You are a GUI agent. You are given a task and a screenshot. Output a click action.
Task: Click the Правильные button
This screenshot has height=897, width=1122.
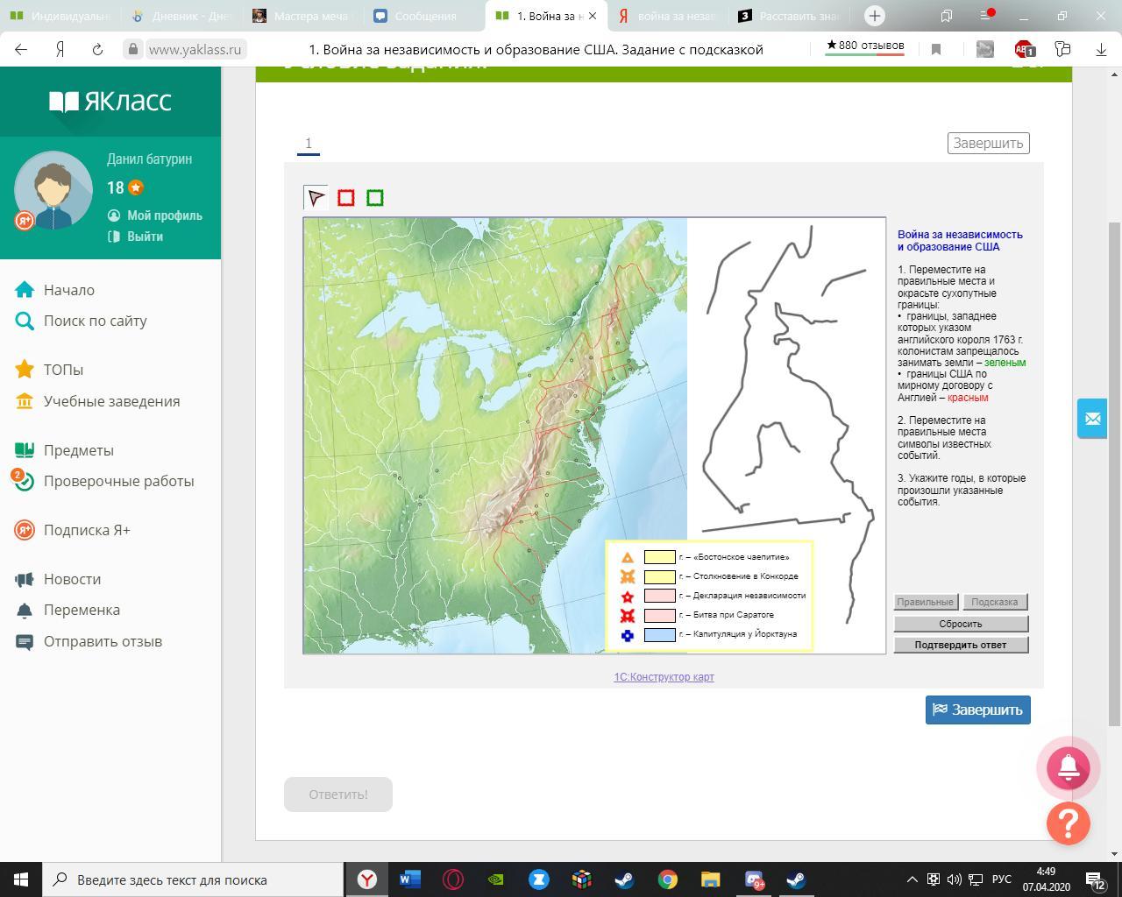tap(926, 602)
